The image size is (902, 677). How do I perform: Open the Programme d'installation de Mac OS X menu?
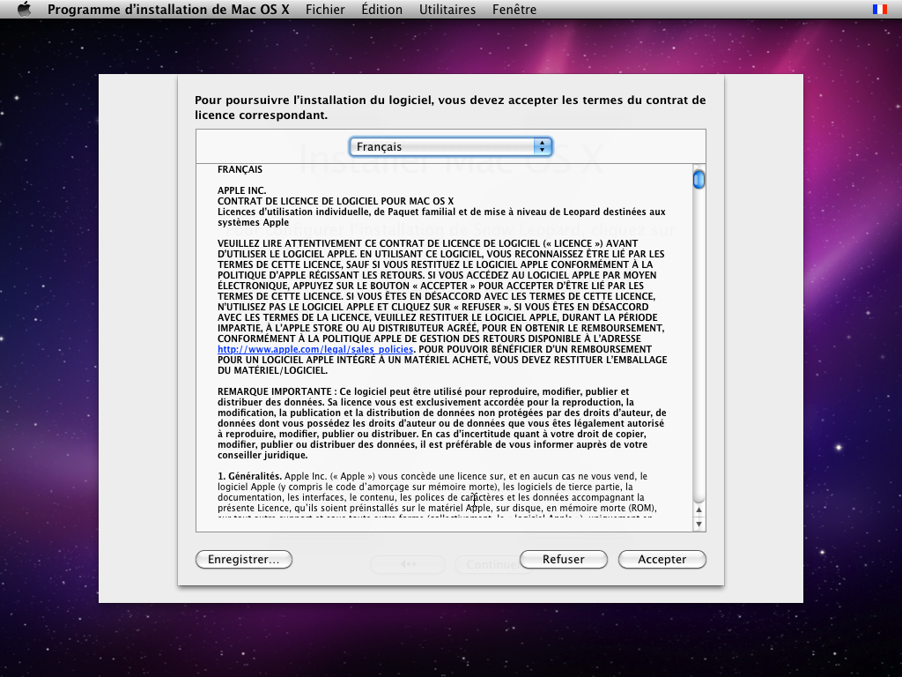click(x=168, y=9)
